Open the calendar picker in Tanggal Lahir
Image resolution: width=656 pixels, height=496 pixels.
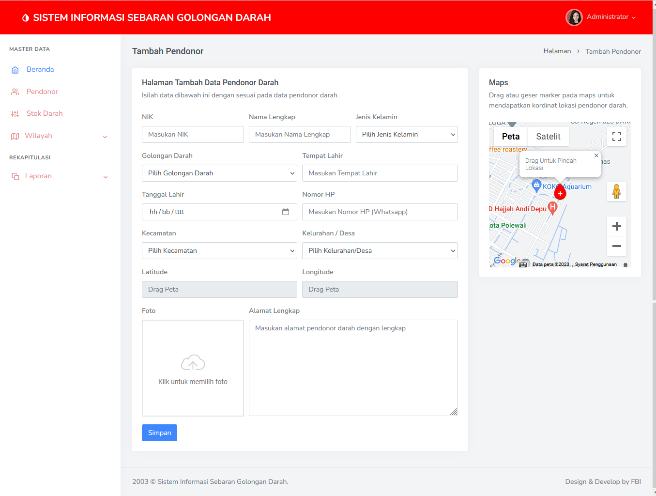coord(286,212)
